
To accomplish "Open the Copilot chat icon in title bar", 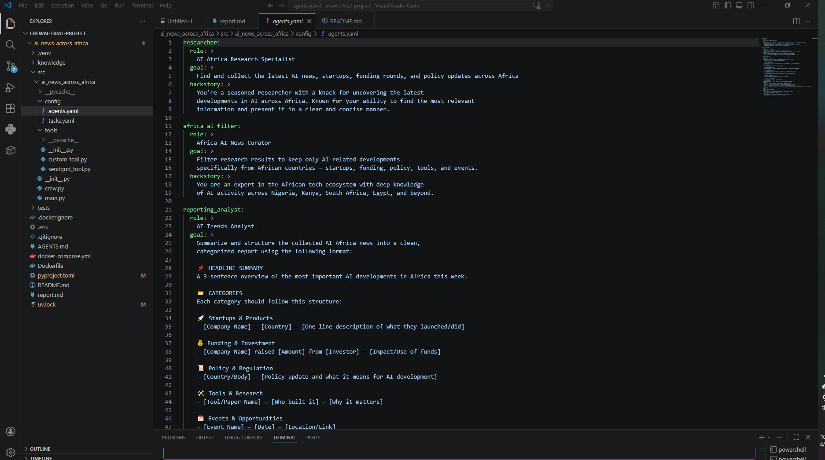I will (x=537, y=6).
